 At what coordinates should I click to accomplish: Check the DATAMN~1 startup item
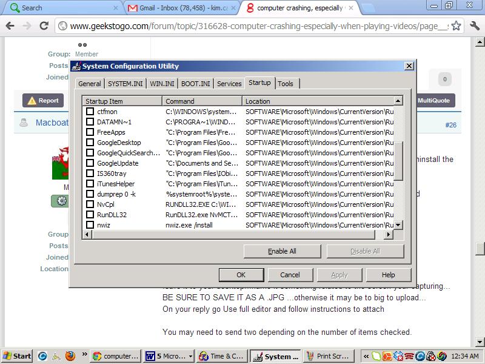click(x=90, y=122)
